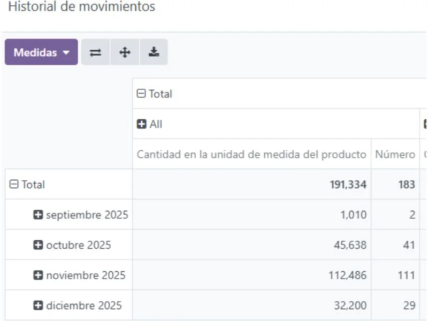This screenshot has width=428, height=321.
Task: Click the Cantidad en la unidad de medida header
Action: coord(251,154)
